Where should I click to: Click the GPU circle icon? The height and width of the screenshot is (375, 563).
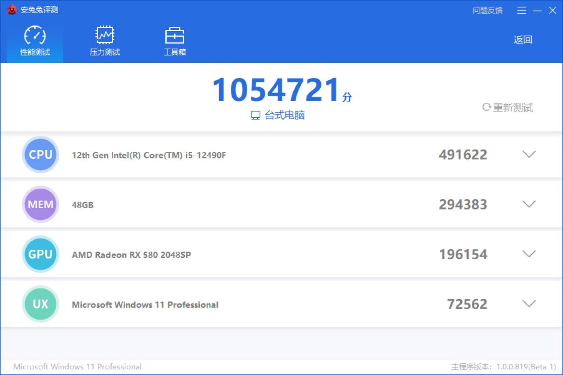pos(40,254)
